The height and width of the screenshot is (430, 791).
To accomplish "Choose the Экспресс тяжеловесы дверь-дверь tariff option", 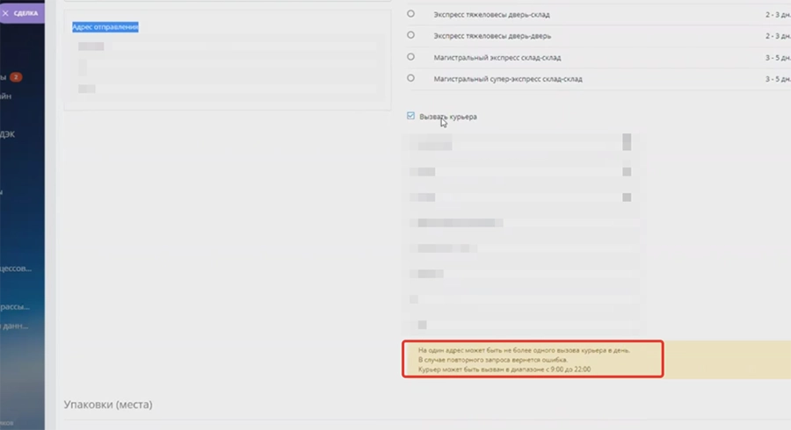I will 411,36.
